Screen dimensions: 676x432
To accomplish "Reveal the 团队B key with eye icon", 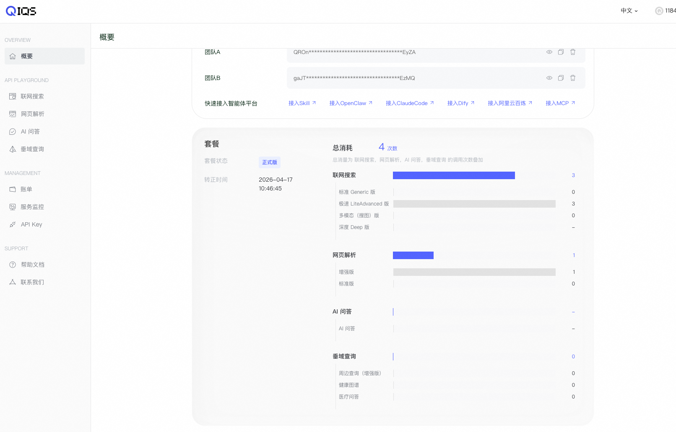I will click(x=549, y=78).
